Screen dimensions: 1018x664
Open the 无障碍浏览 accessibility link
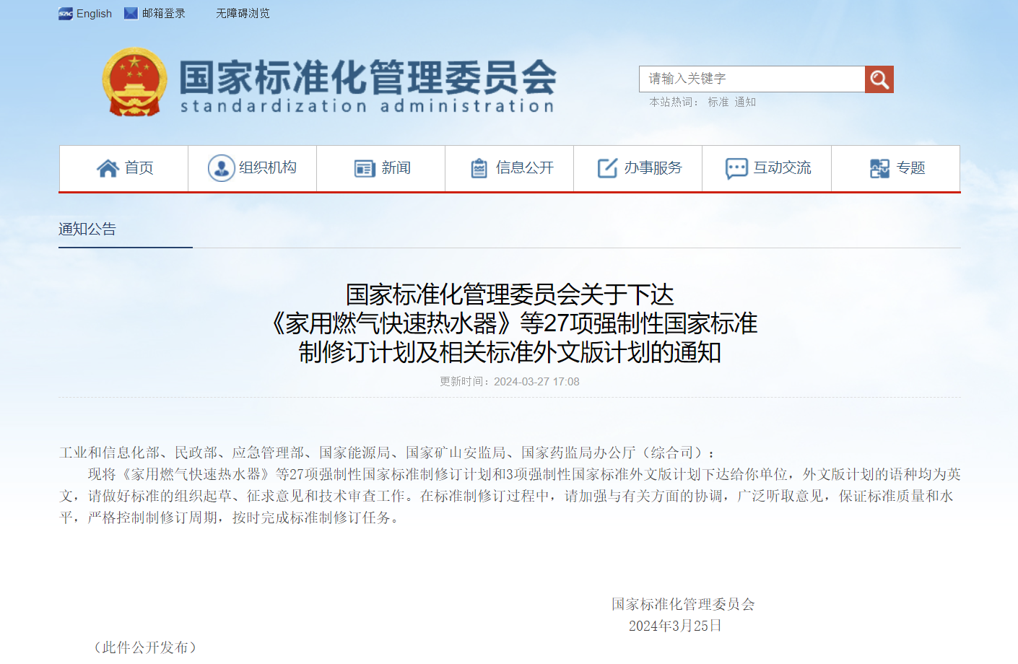pos(243,13)
